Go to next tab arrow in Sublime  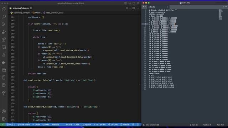(x=145, y=7)
